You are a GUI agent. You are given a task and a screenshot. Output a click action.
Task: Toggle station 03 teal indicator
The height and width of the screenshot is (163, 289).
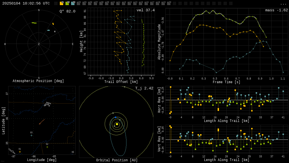click(73, 3)
